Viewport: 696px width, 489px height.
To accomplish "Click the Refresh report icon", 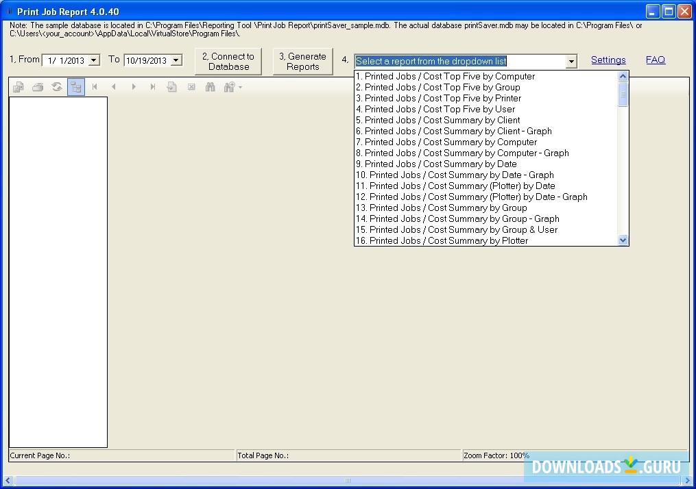I will click(x=57, y=87).
